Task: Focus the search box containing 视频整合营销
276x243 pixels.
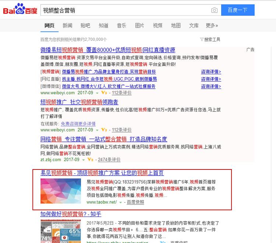Action: tap(131, 10)
